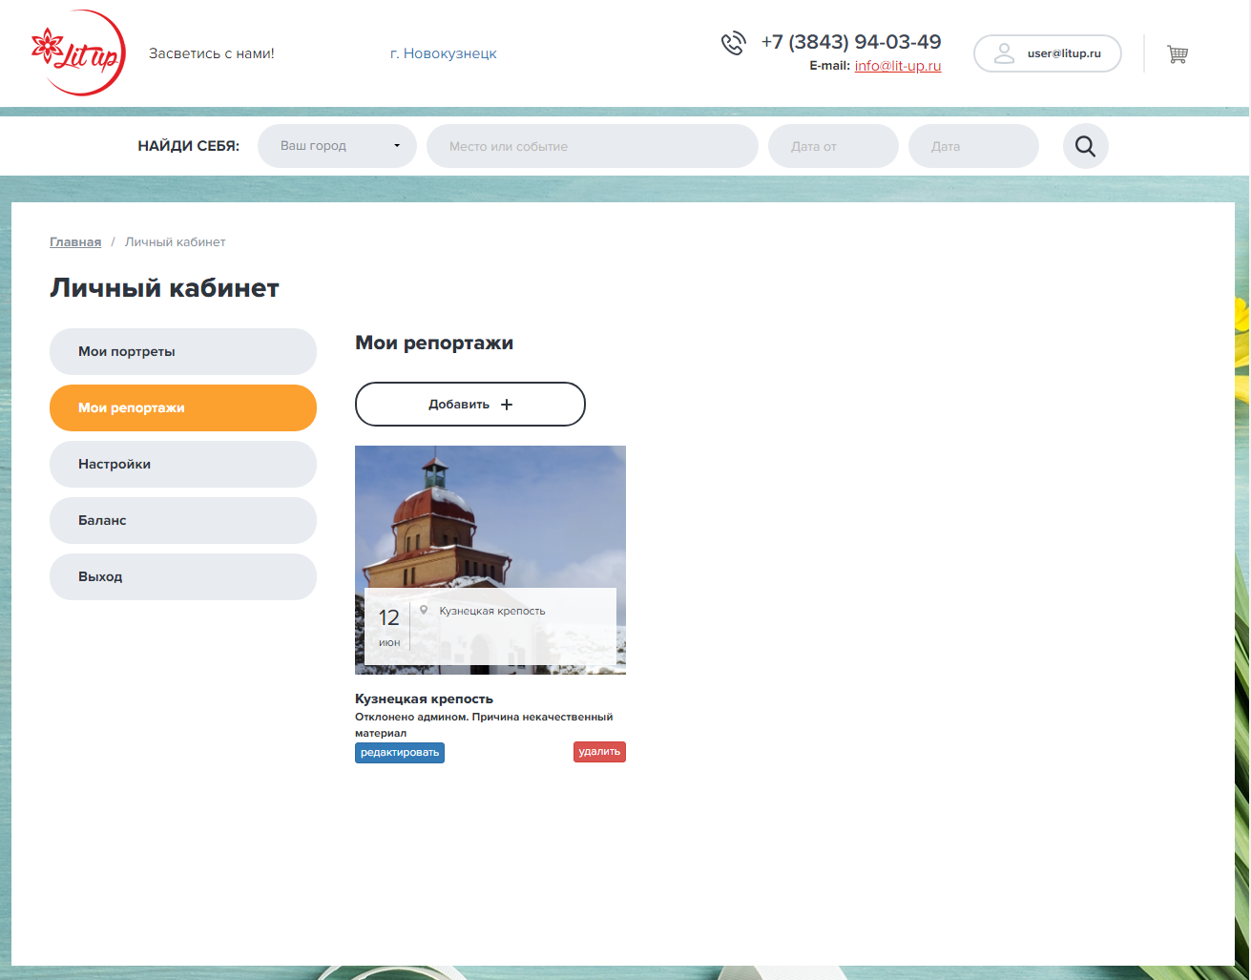Click the location pin on report card
The width and height of the screenshot is (1251, 980).
pos(424,610)
